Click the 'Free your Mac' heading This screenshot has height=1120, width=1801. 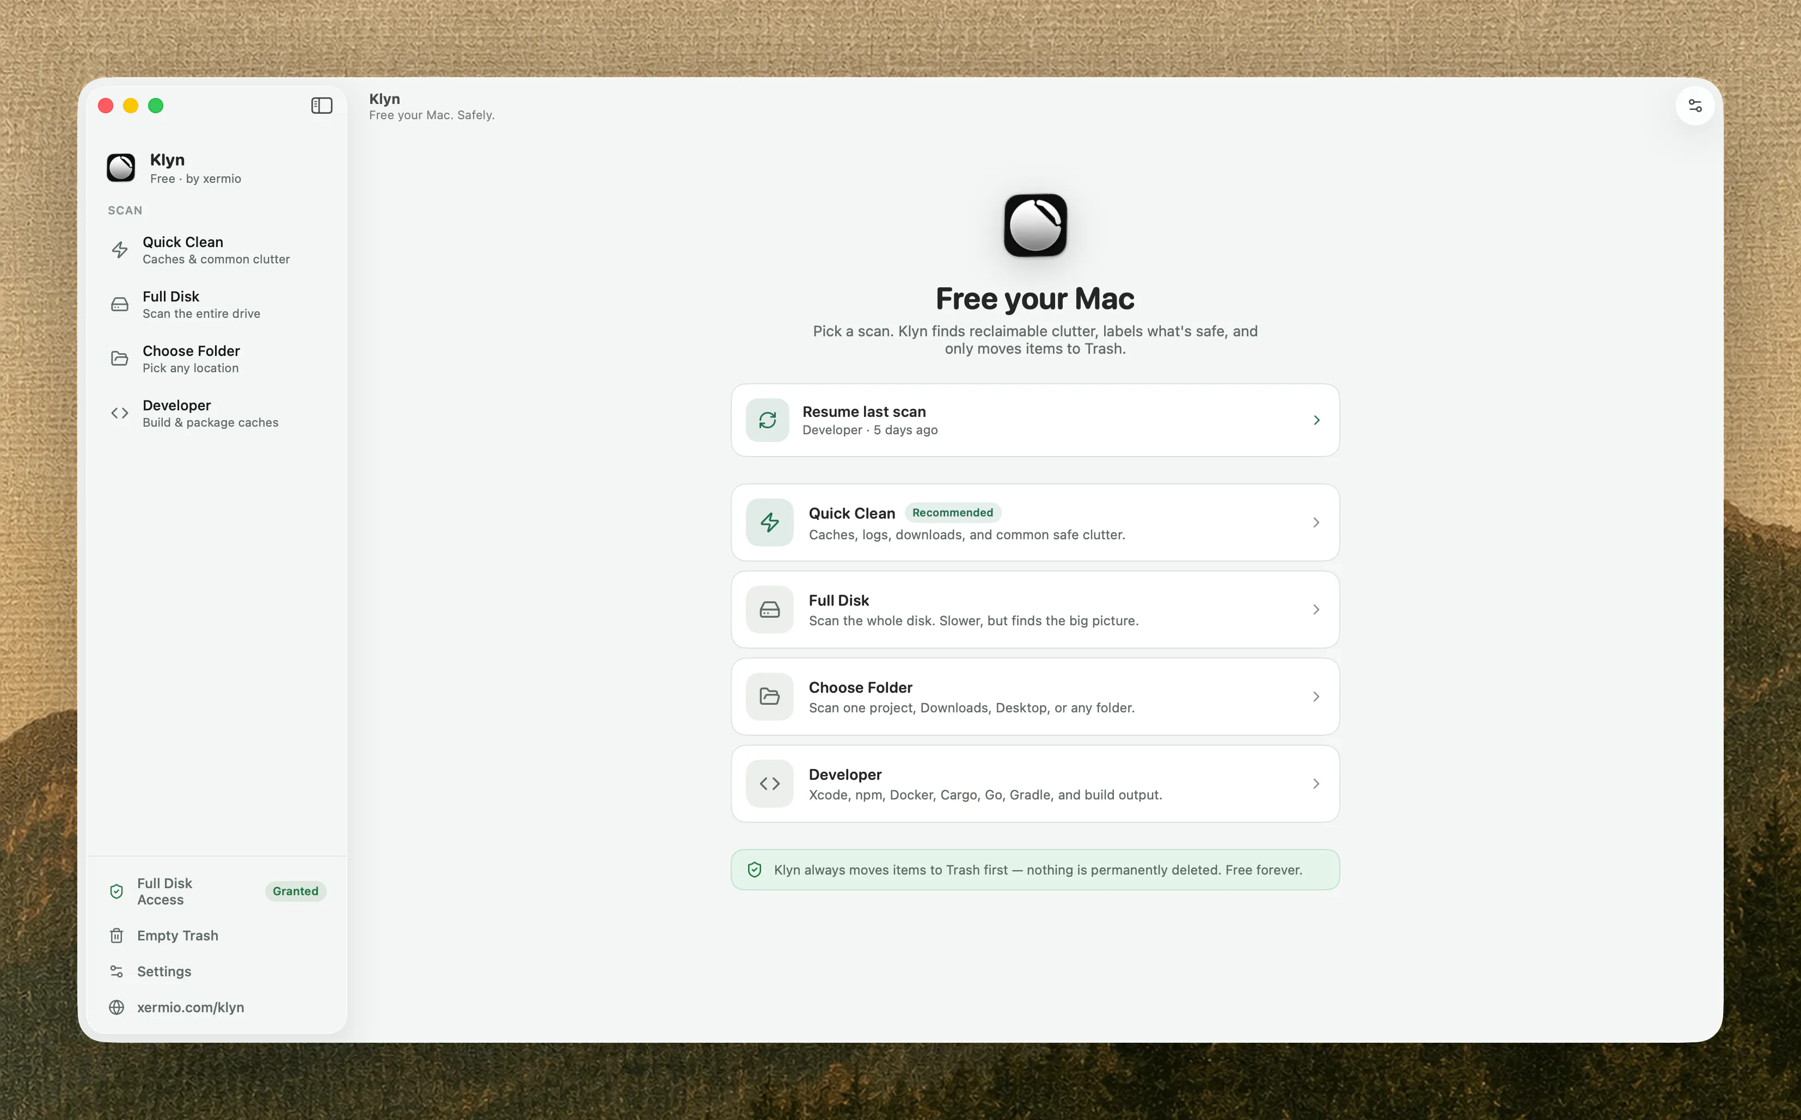tap(1035, 299)
